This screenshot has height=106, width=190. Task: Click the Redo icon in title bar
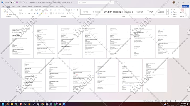24,3
